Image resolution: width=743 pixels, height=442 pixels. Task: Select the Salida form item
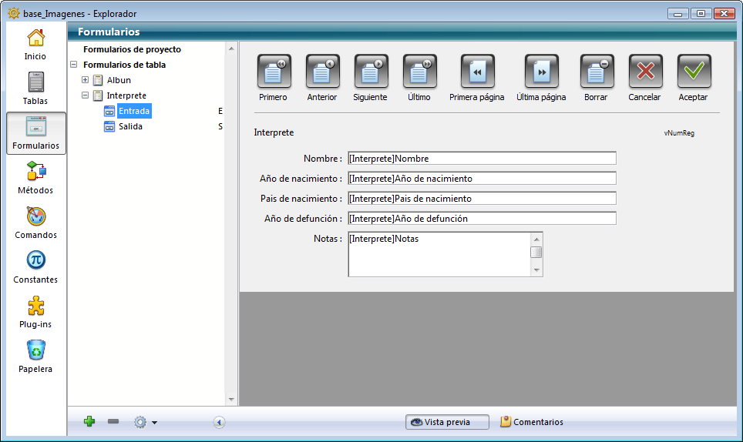130,126
